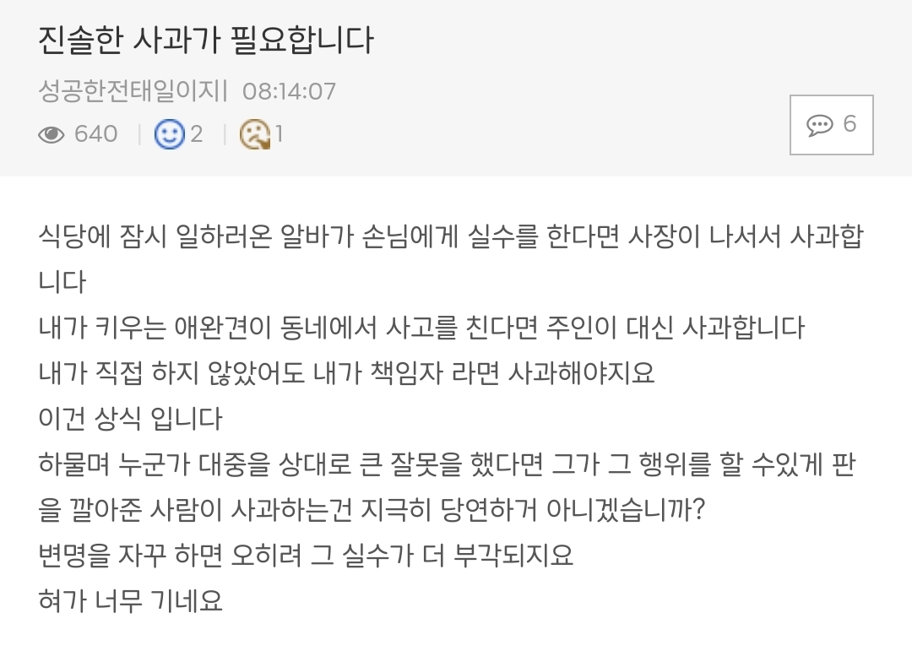Image resolution: width=912 pixels, height=651 pixels.
Task: Open author profile 성공한전태일이지
Action: click(x=130, y=91)
